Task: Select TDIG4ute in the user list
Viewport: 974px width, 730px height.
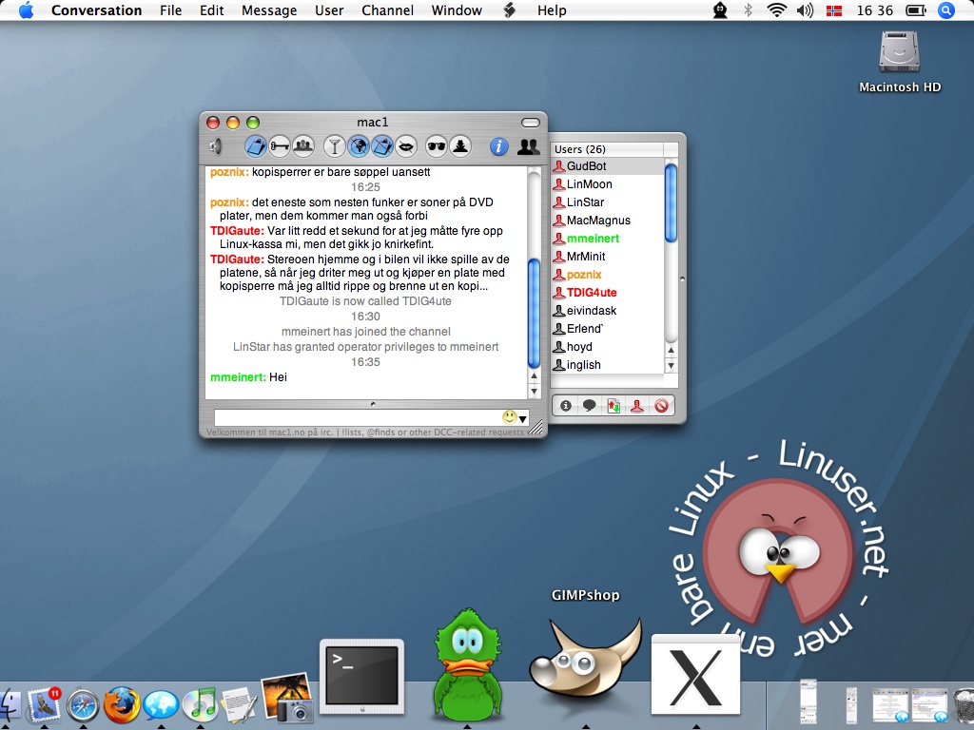Action: [608, 292]
